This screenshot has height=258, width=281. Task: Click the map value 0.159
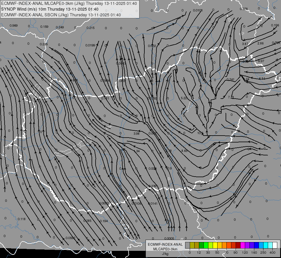[x=44, y=27]
